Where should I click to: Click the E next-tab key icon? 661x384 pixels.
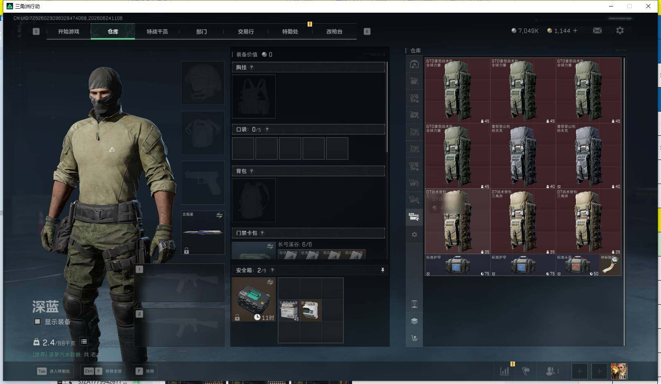(367, 31)
